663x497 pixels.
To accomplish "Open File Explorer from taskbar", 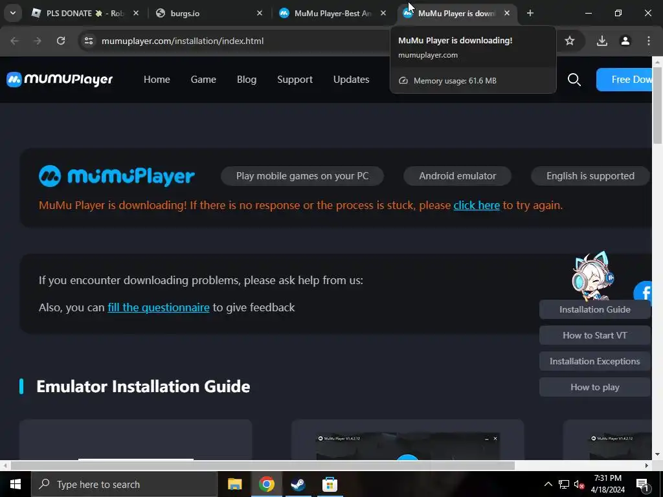I will pos(234,484).
